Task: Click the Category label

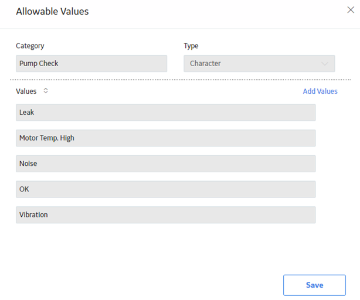Action: [30, 46]
